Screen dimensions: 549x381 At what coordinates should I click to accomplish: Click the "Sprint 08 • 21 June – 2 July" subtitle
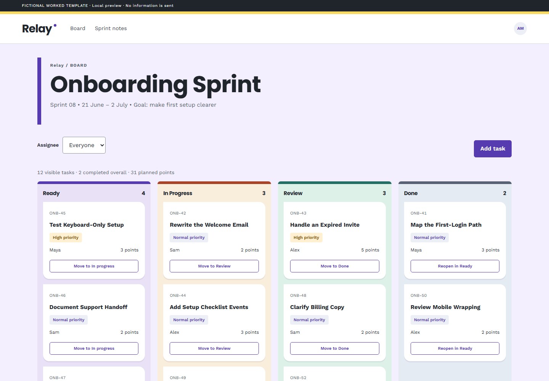(133, 105)
